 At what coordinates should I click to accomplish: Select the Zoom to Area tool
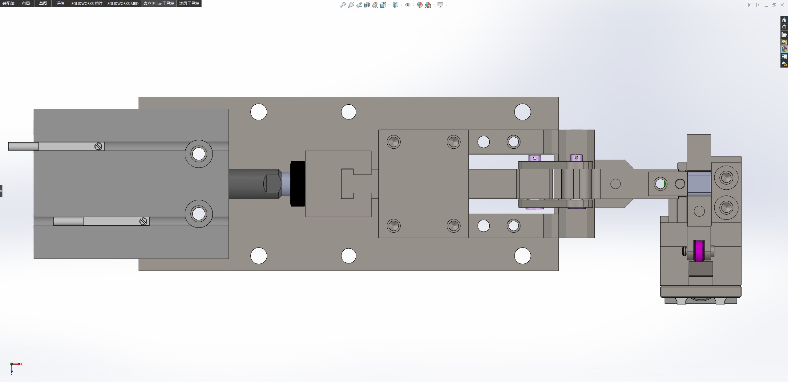[x=351, y=5]
